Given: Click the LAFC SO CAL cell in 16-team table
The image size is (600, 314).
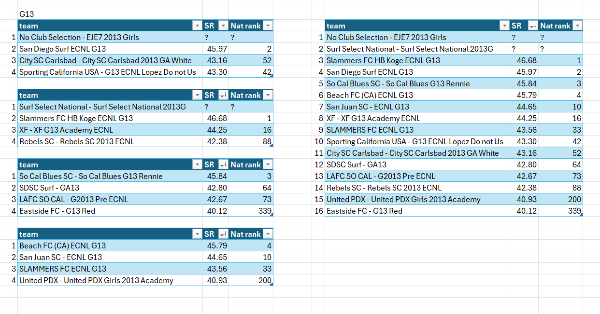Looking at the screenshot, I should [381, 177].
